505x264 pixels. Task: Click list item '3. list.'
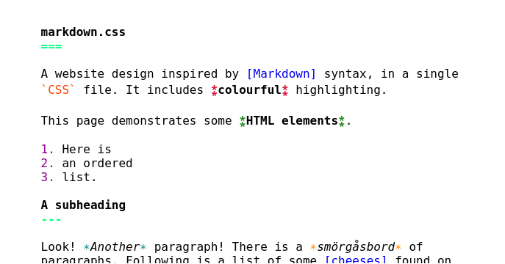(x=69, y=177)
